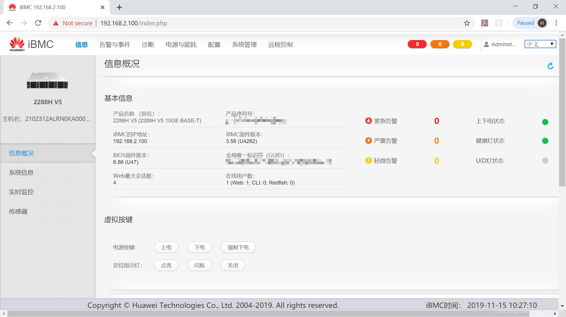
Task: Click the Not secure warning icon
Action: (x=56, y=23)
